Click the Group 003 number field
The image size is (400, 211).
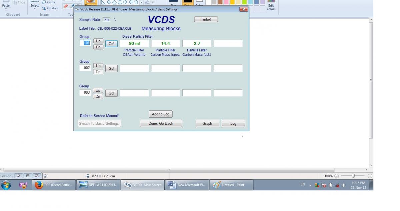(85, 92)
